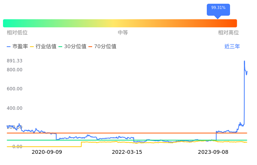Screen dimensions: 257x165
Task: Click the 2022-03-15 date axis label
Action: (x=127, y=152)
